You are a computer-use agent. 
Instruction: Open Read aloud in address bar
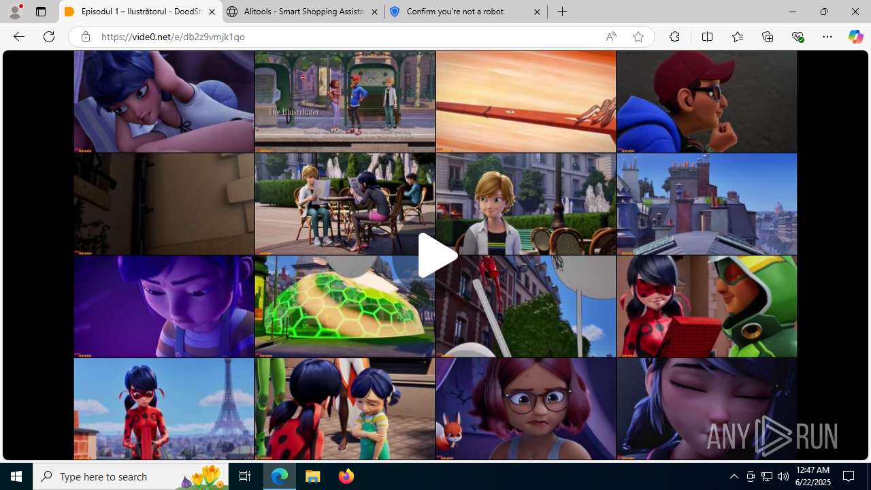(611, 37)
